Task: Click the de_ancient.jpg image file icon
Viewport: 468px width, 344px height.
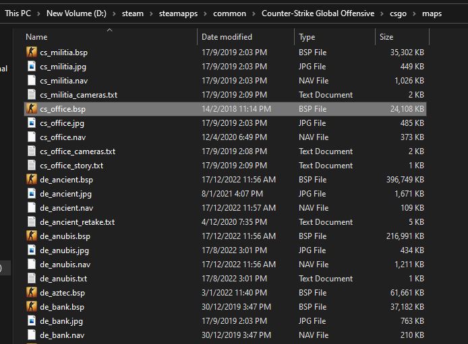Action: 31,194
